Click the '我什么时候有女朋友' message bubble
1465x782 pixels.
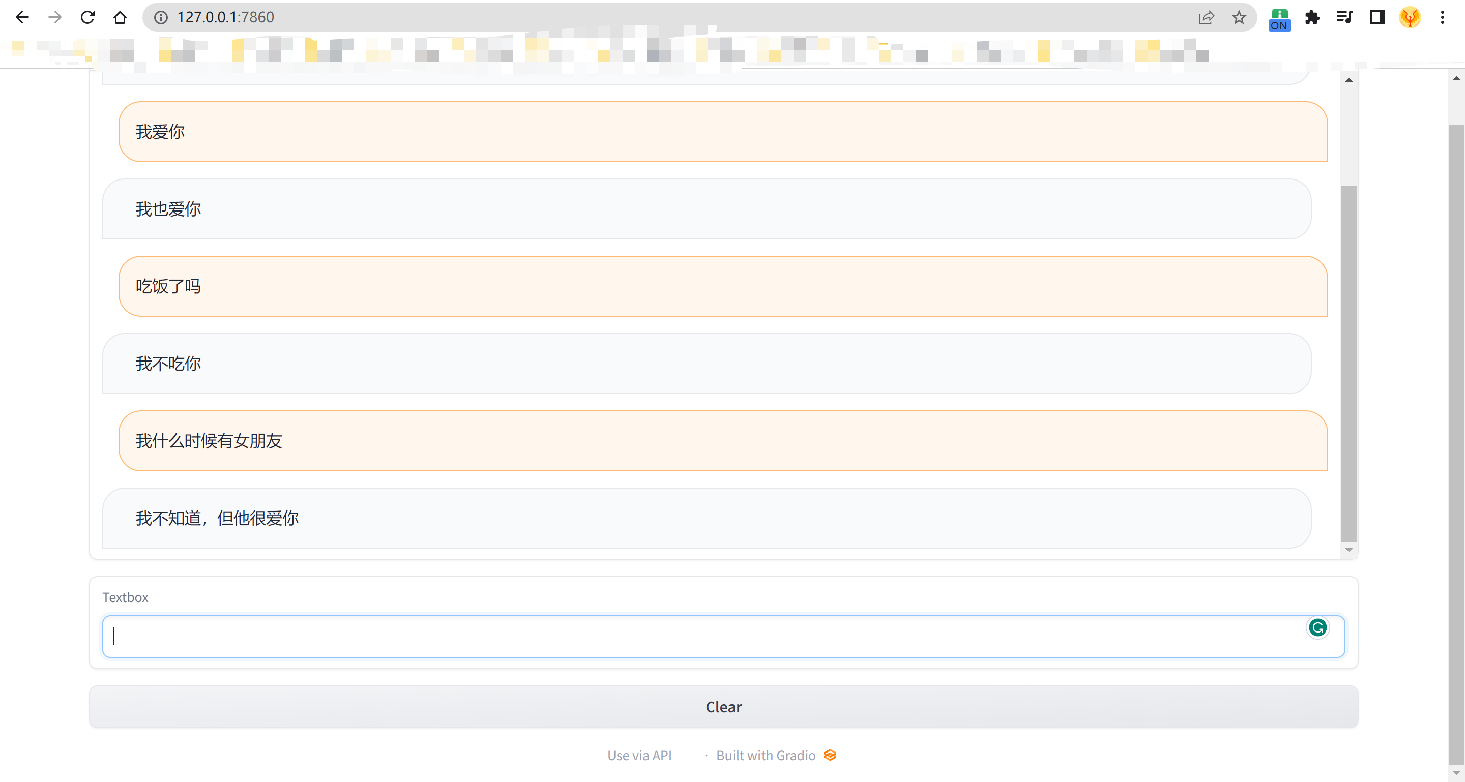click(724, 441)
